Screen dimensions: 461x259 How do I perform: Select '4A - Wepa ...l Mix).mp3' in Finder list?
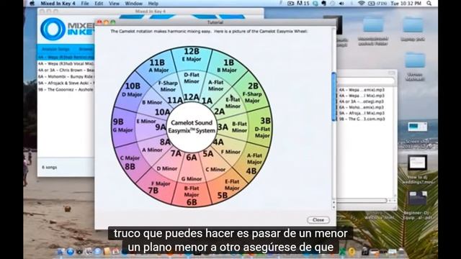coord(362,96)
